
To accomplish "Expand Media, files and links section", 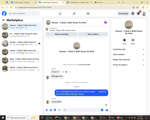I will click(x=129, y=60).
